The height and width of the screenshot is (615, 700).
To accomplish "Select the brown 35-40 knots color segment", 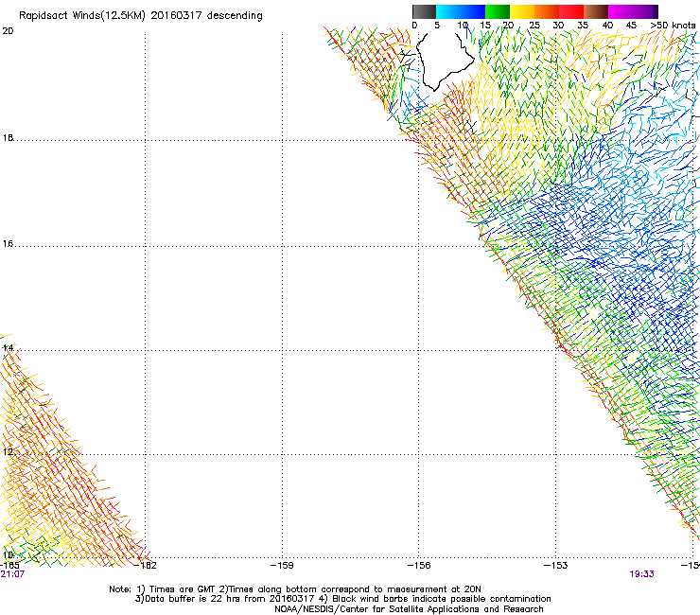I will tap(596, 11).
